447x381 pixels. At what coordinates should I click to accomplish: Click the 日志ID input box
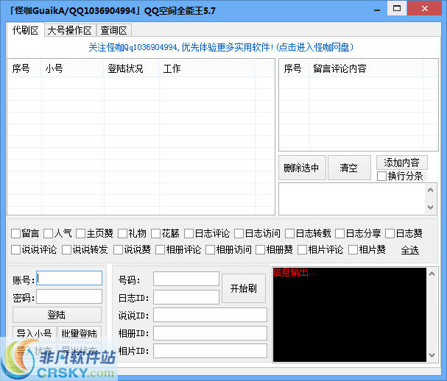(x=186, y=296)
